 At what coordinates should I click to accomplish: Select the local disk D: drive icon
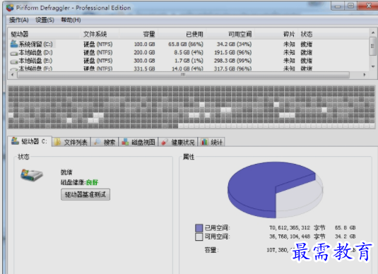point(14,53)
